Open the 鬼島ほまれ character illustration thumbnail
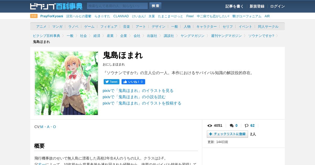 coord(66,83)
